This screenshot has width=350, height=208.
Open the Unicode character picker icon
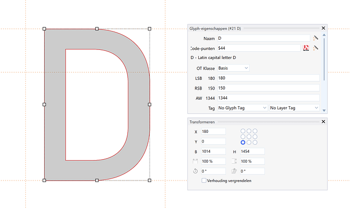(306, 48)
